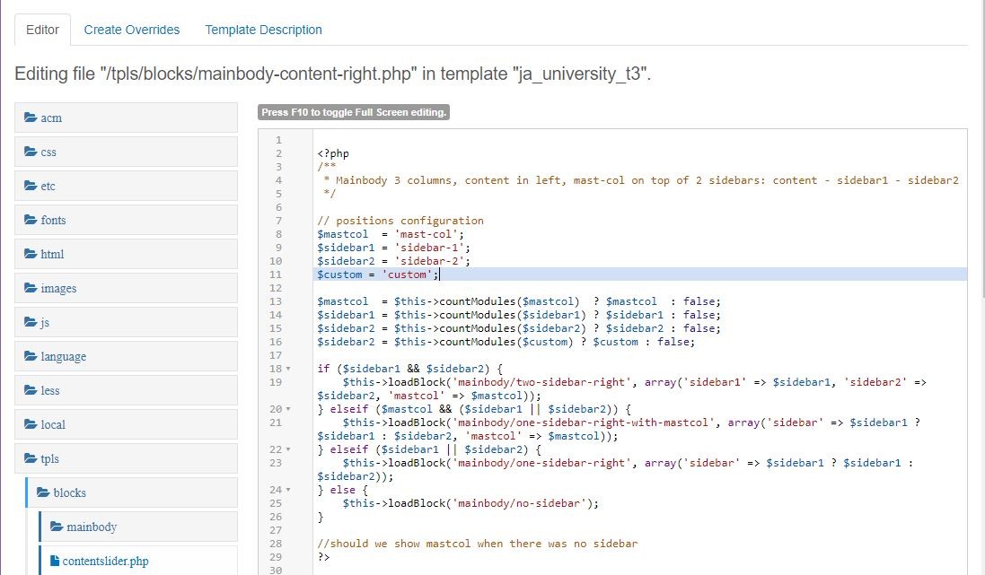Switch to the Create Overrides tab

point(132,30)
